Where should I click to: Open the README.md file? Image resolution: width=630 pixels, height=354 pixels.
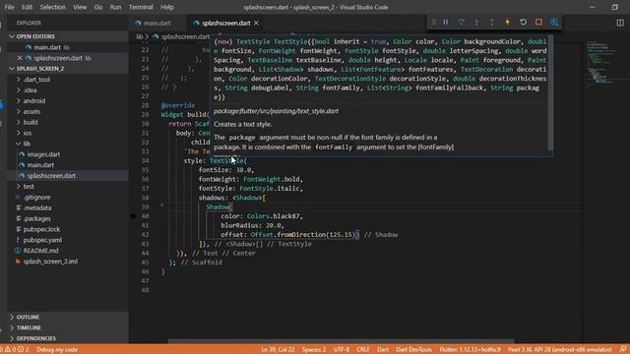[68, 251]
